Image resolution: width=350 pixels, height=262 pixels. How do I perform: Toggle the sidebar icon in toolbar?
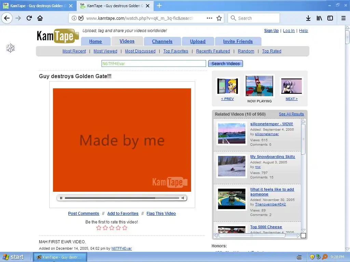click(x=330, y=18)
